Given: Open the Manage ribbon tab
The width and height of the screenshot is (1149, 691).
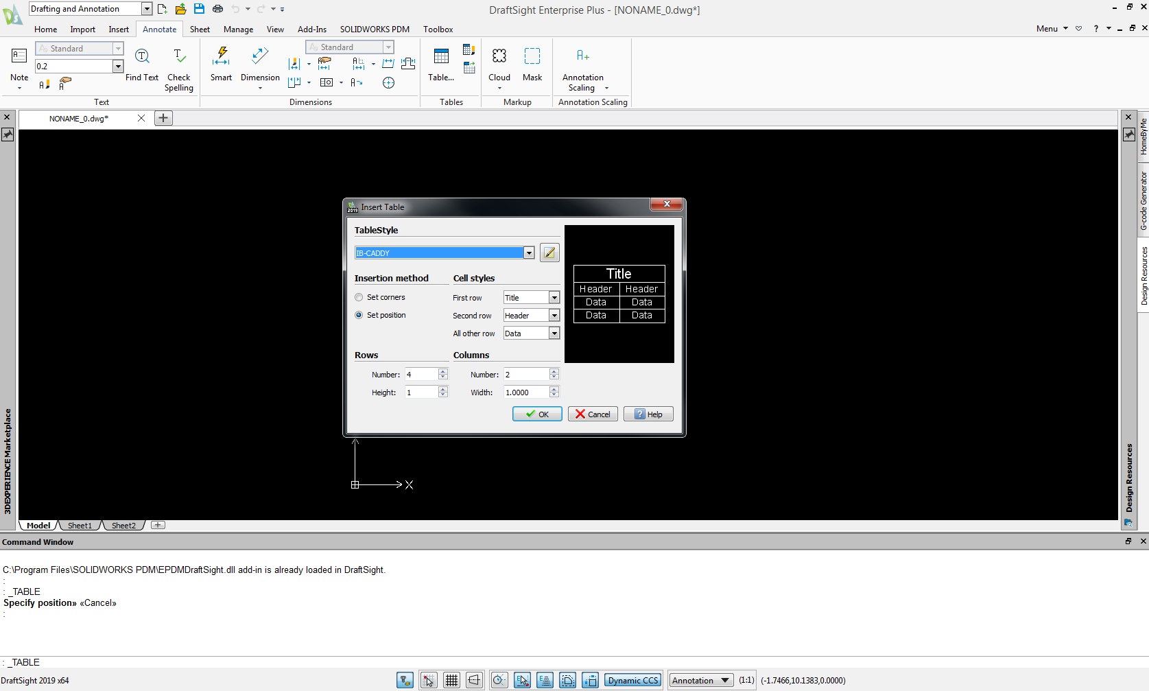Looking at the screenshot, I should tap(238, 30).
